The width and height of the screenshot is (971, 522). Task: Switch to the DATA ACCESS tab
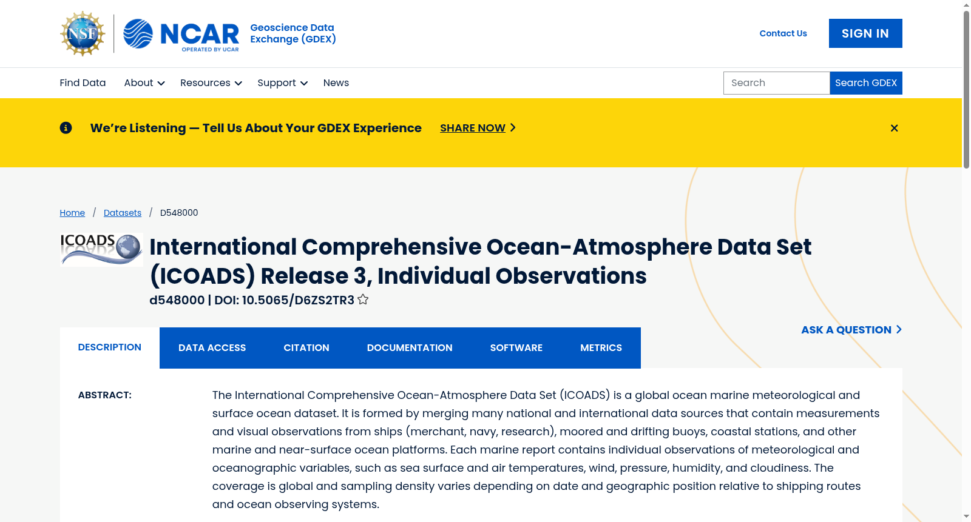click(x=212, y=348)
